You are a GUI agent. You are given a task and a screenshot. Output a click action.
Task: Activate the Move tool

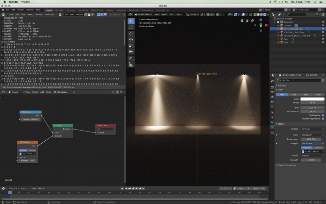point(131,34)
